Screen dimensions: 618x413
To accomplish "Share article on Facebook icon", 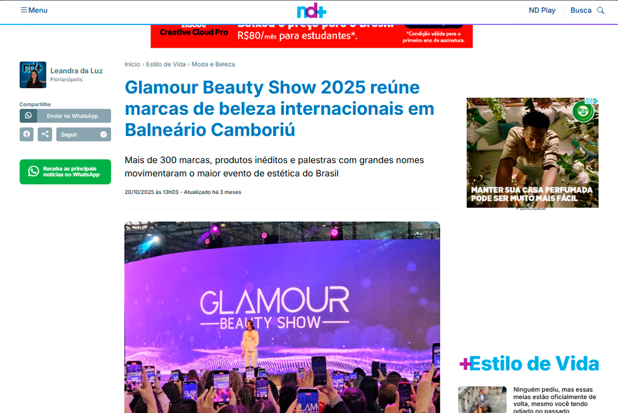I will click(x=27, y=134).
